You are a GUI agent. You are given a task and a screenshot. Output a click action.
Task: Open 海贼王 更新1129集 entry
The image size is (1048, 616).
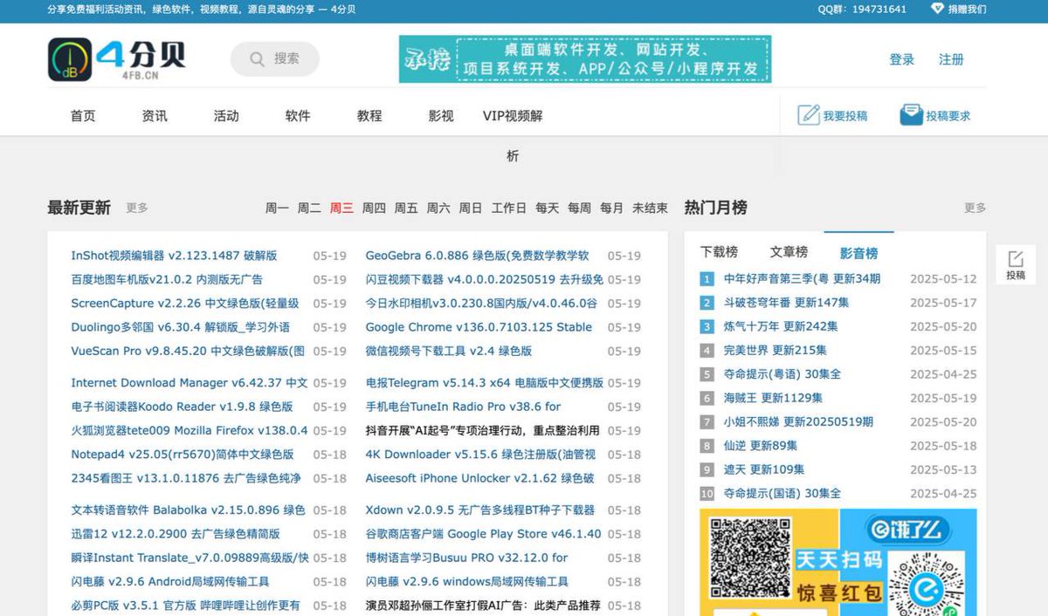(x=773, y=398)
